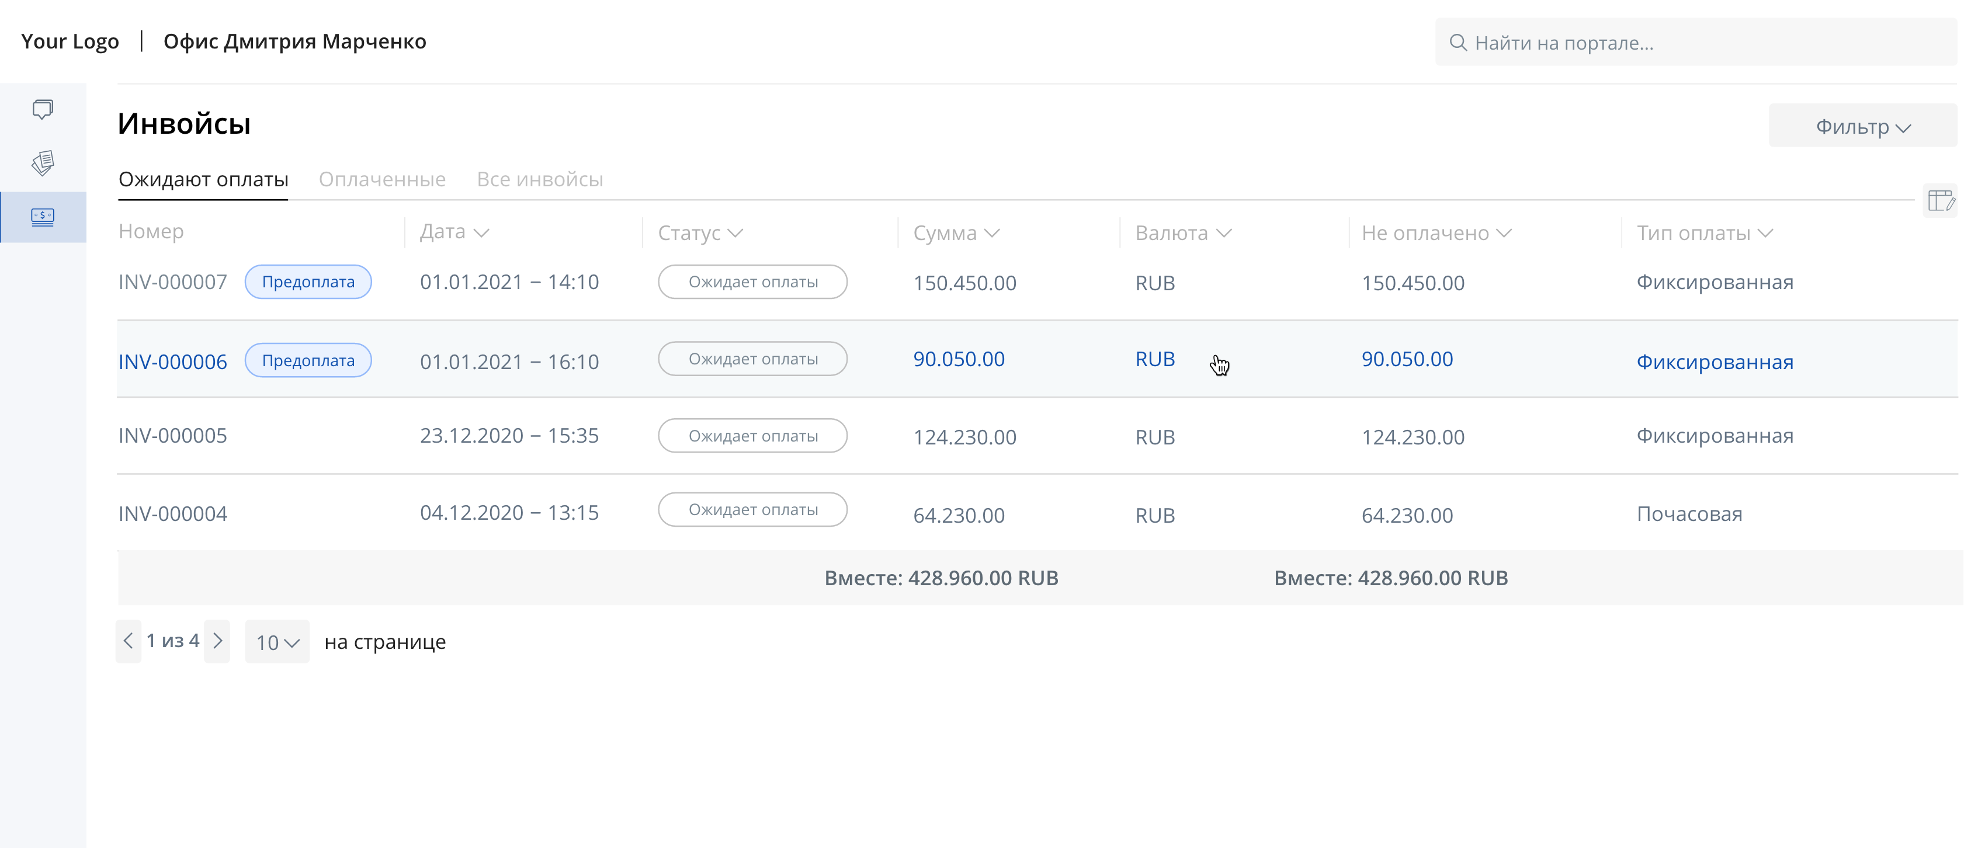The width and height of the screenshot is (1978, 848).
Task: Click Фиксированная in INV-000006 row
Action: pos(1715,362)
